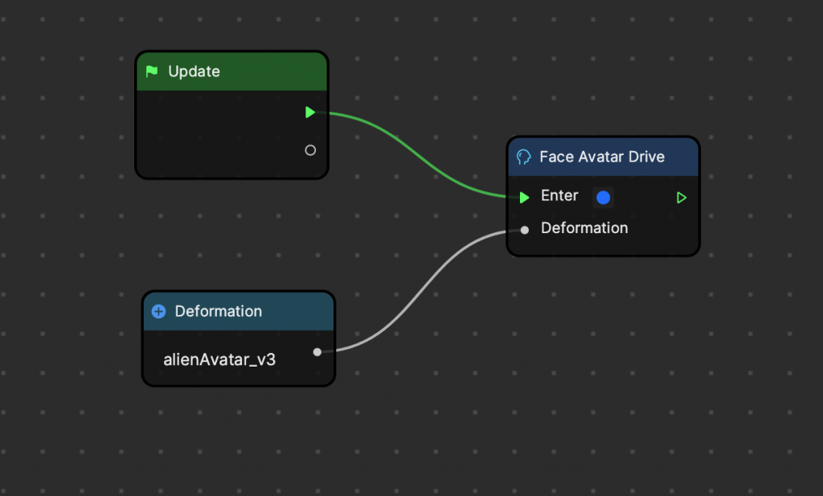
Task: Click the Enter input arrow port
Action: point(524,197)
